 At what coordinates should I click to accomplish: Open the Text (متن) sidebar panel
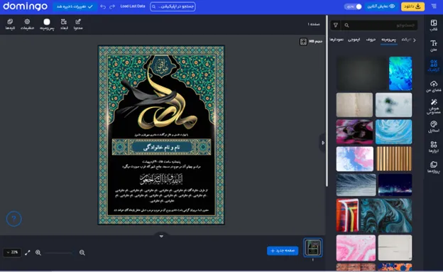(434, 45)
